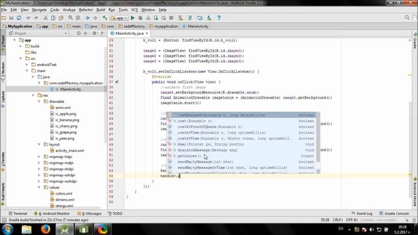Click the Redo arrow icon
This screenshot has width=418, height=235.
(36, 18)
